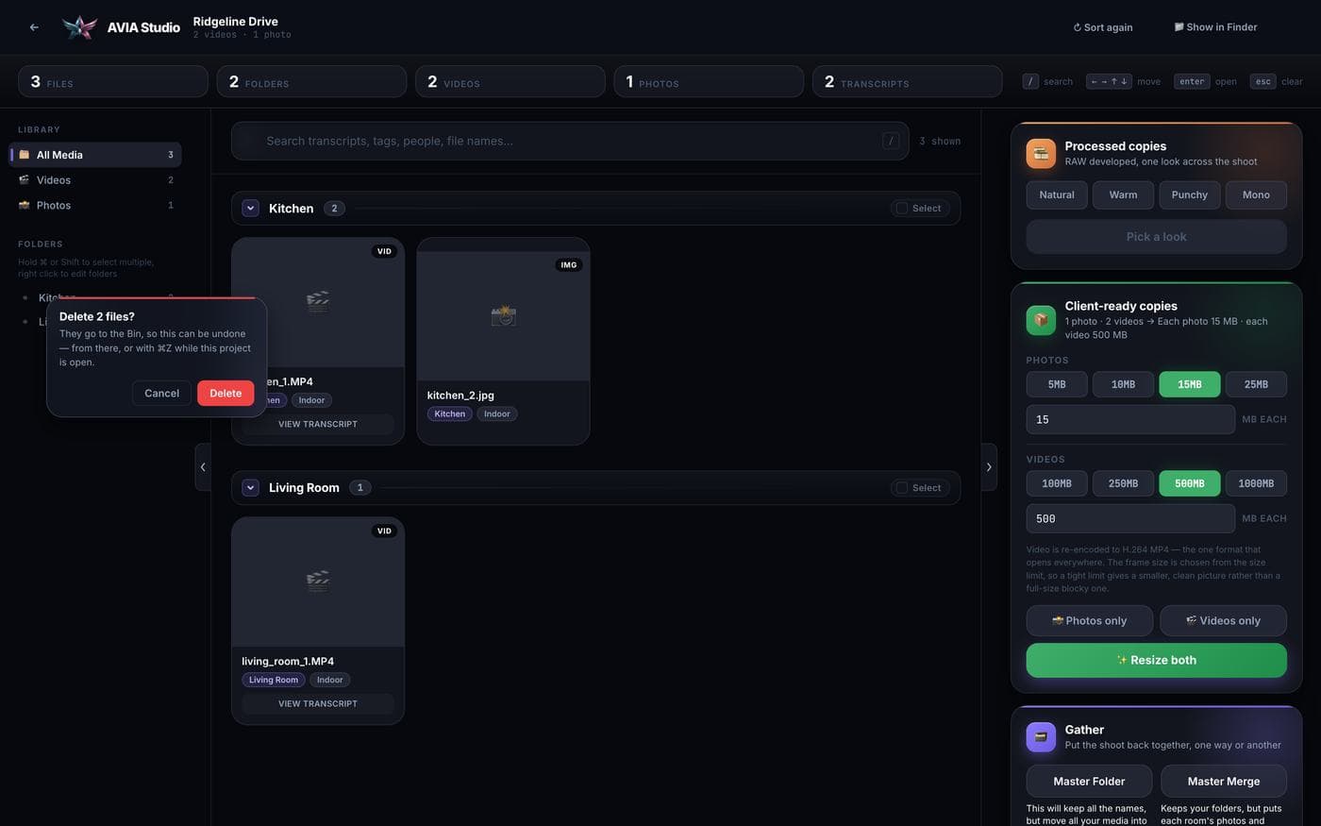Click the clapperboard icon on living_room_1.MP4 thumbnail
The width and height of the screenshot is (1321, 826).
[318, 581]
